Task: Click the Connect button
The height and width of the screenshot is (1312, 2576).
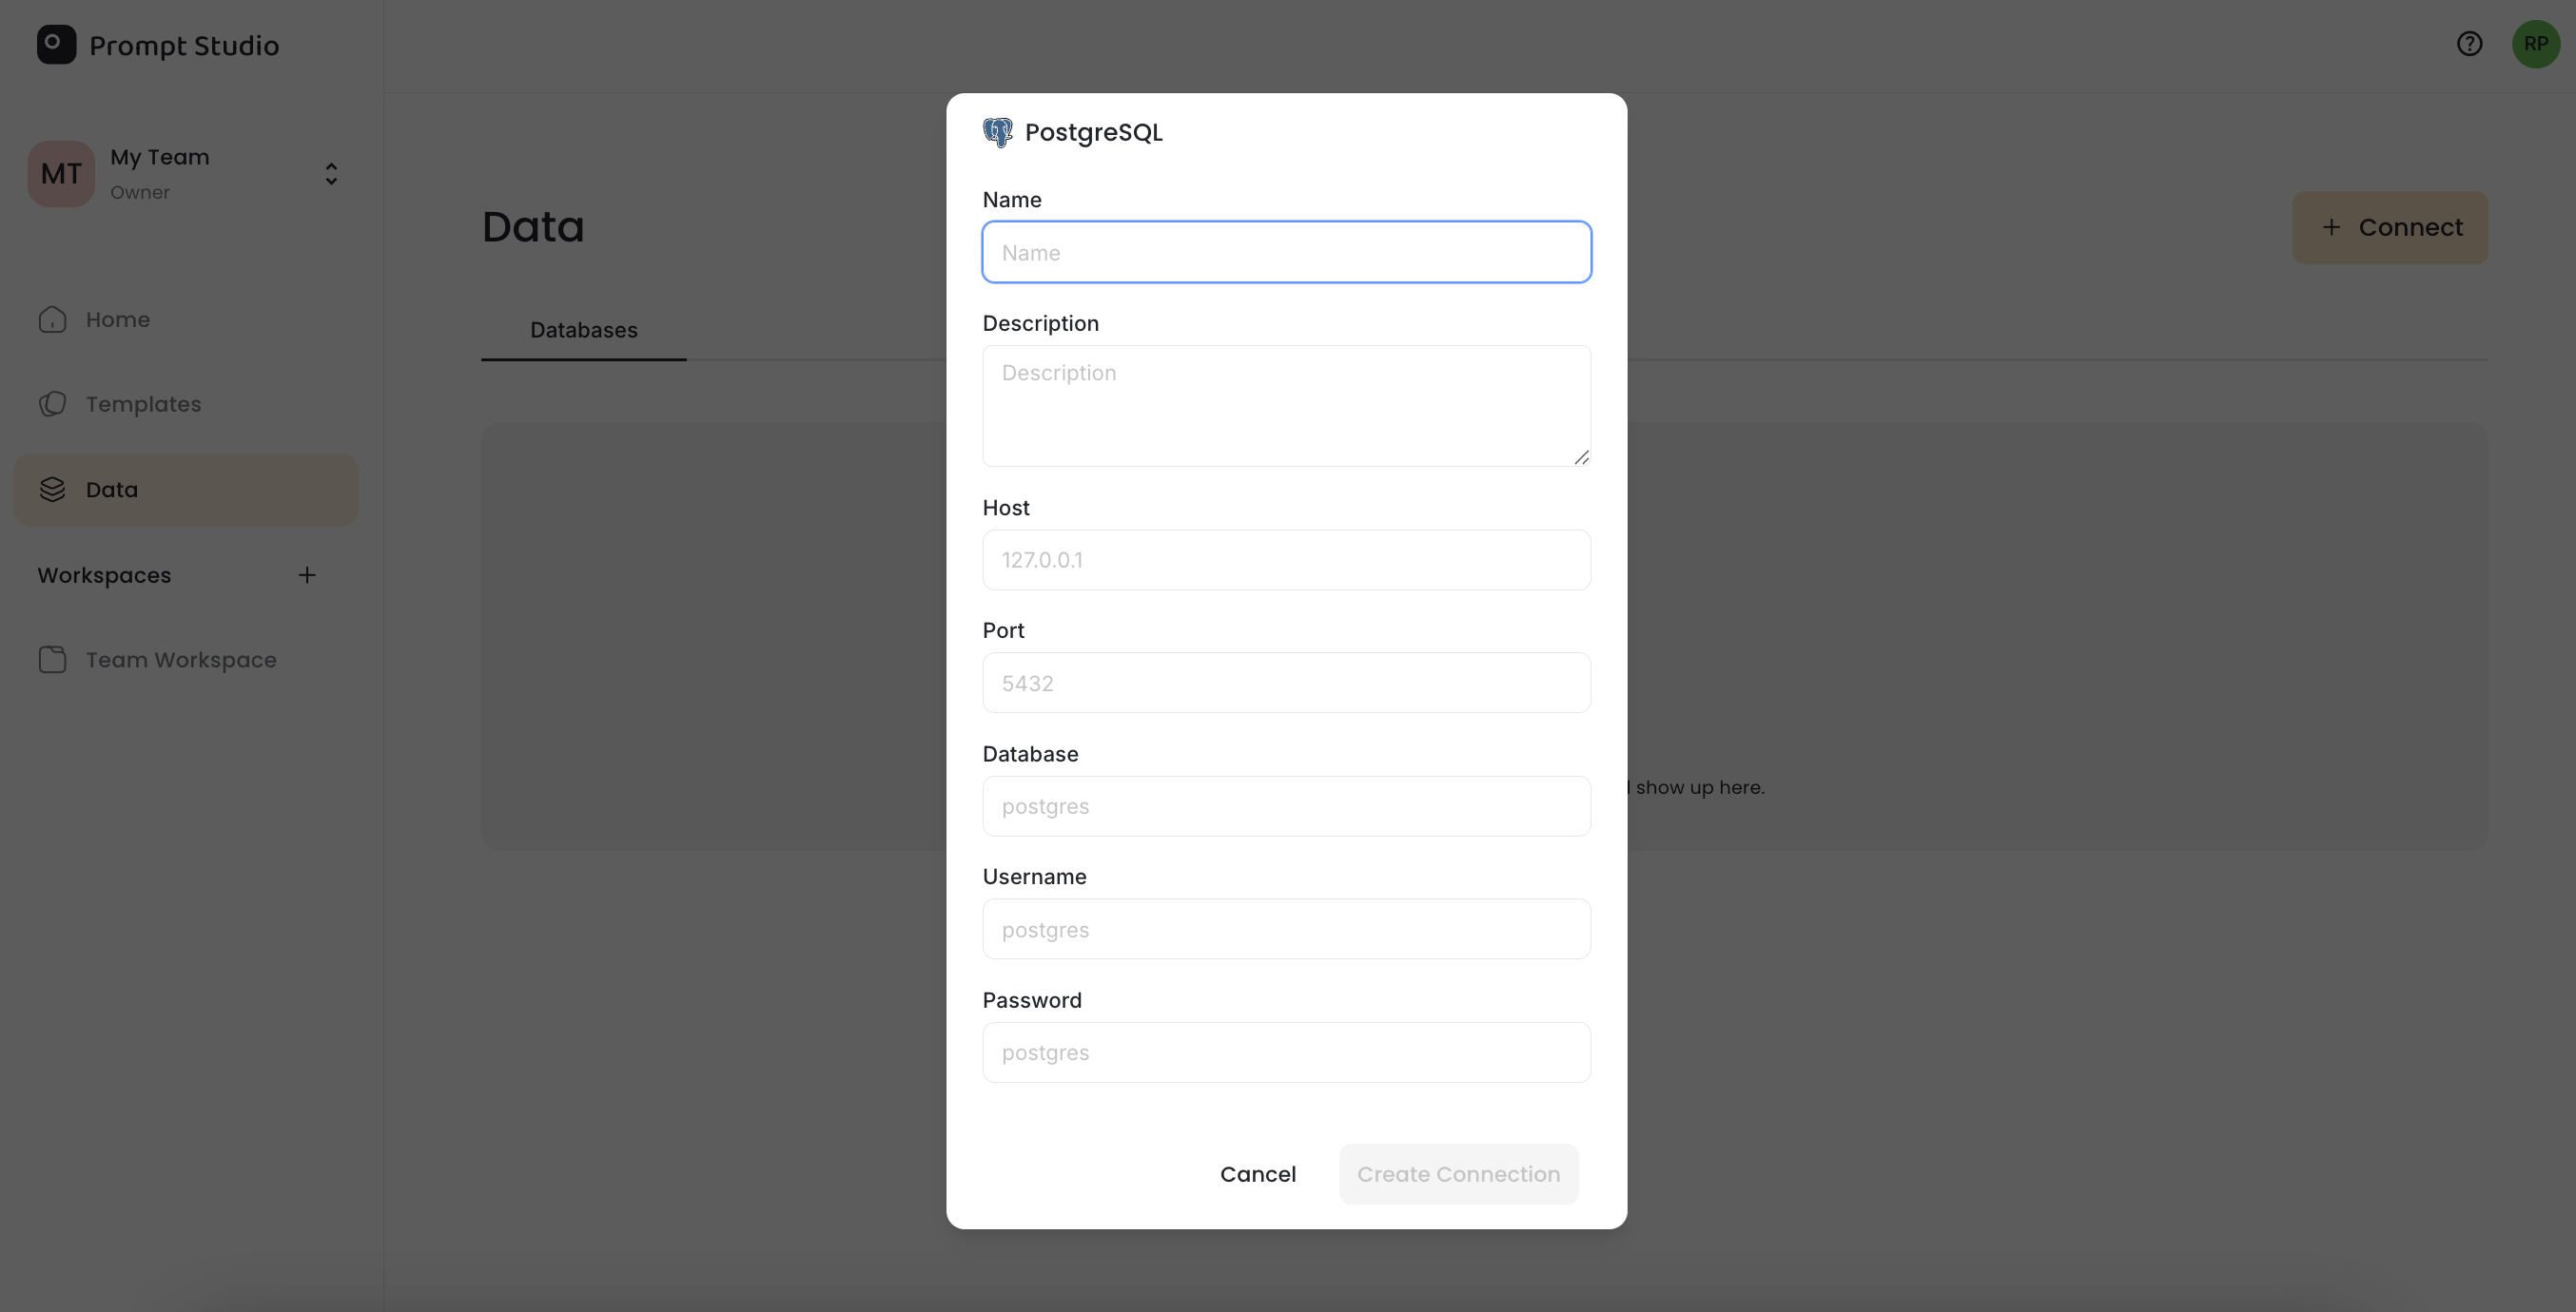Action: pyautogui.click(x=2390, y=228)
